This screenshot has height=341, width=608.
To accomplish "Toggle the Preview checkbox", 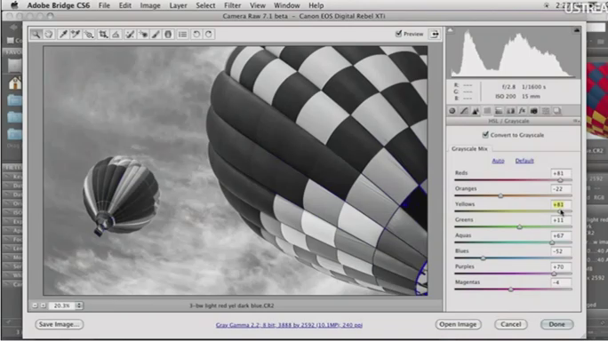I will coord(398,34).
